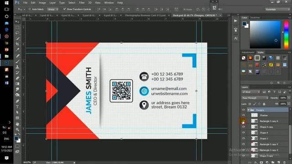Click the add layer mask icon
This screenshot has height=164, width=292.
[x=261, y=162]
